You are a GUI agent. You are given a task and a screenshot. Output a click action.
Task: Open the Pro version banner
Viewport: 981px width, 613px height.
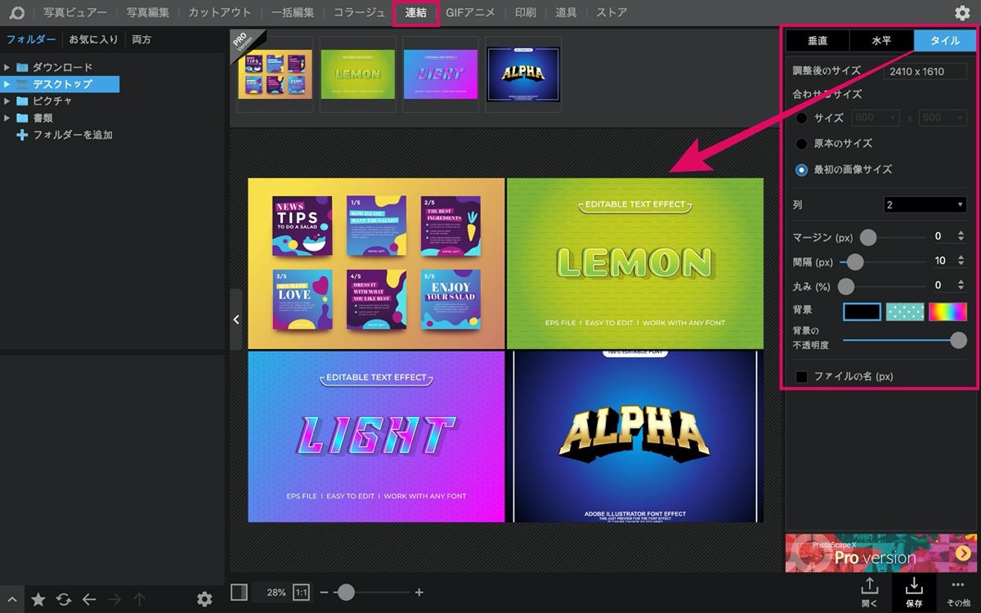click(x=880, y=553)
